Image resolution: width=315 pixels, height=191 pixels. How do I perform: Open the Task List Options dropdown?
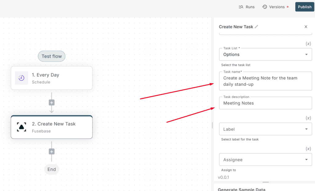[x=265, y=54]
